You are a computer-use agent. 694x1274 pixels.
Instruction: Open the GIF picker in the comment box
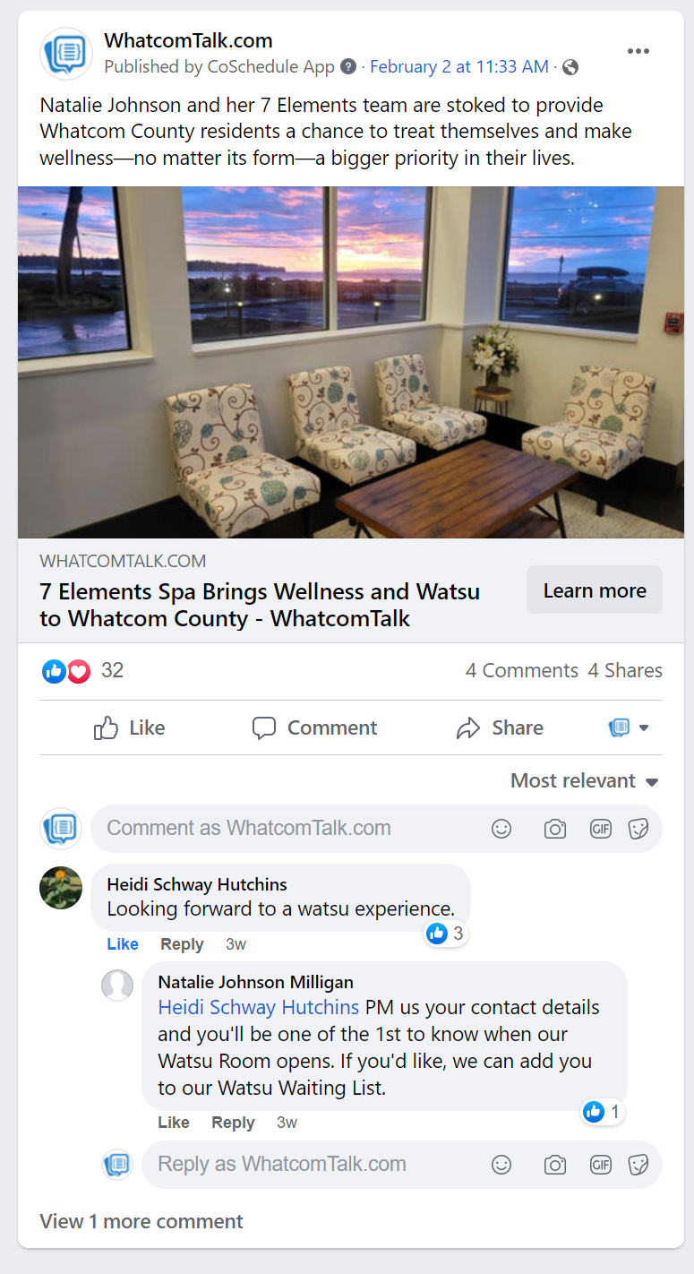601,829
